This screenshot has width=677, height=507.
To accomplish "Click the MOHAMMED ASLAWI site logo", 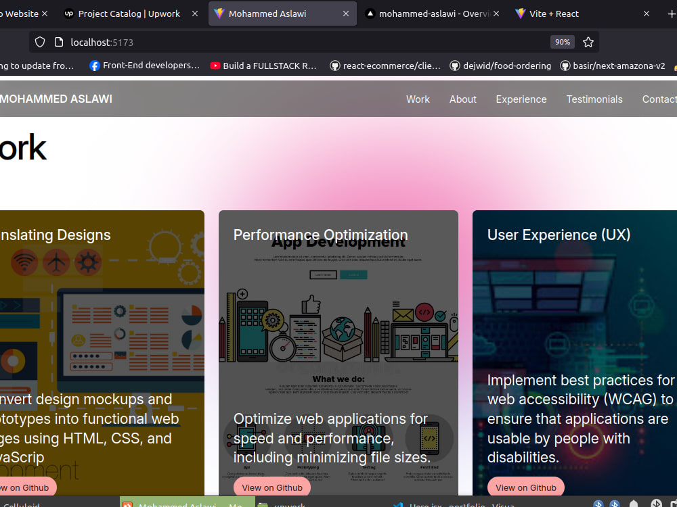I will 56,99.
